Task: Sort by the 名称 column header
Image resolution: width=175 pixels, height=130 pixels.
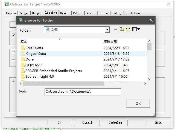Action: tap(23, 41)
